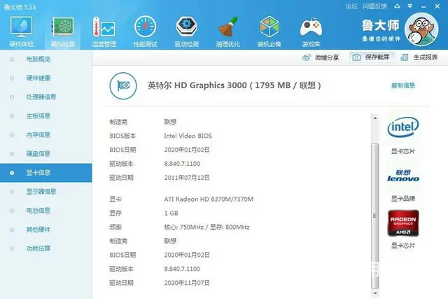Viewport: 448px width, 299px height.
Task: Click driver date 2020年11月07日
Action: [x=187, y=283]
